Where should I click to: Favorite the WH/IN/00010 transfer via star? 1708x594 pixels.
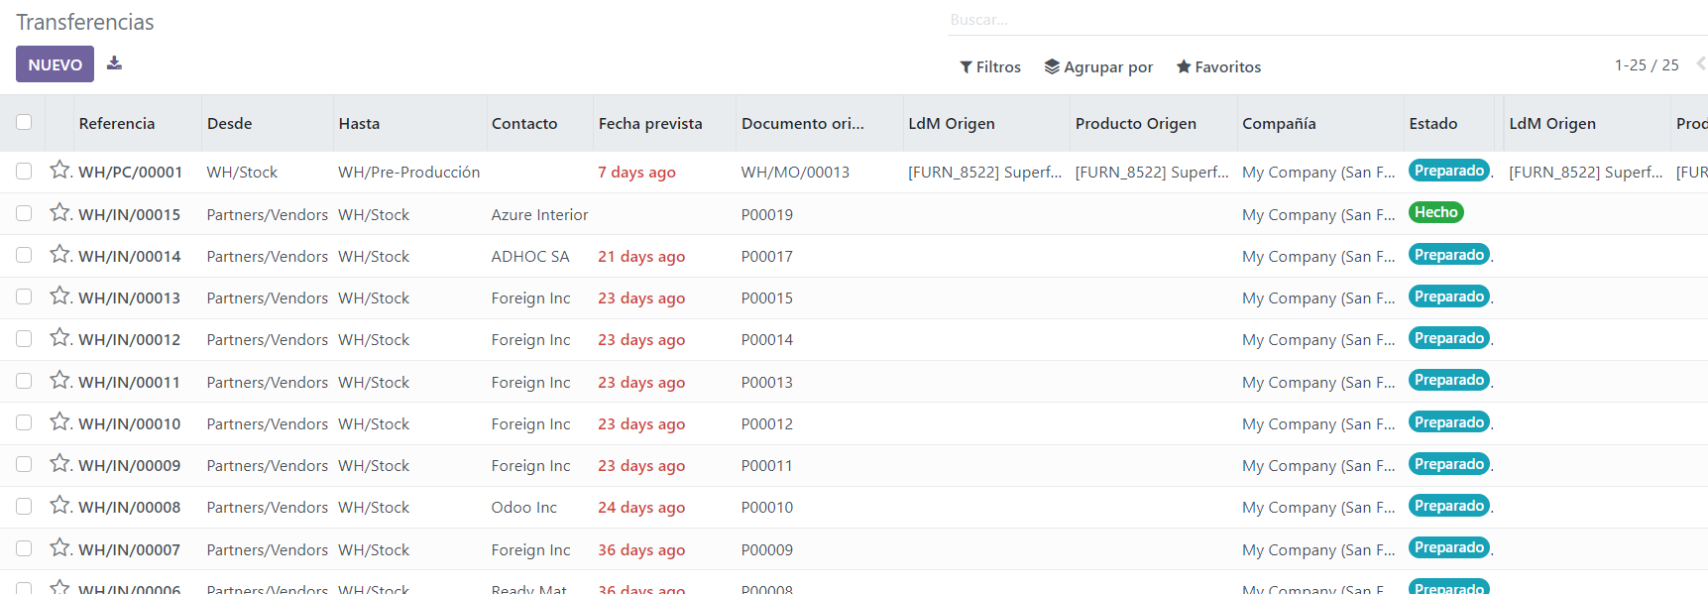[x=60, y=422]
